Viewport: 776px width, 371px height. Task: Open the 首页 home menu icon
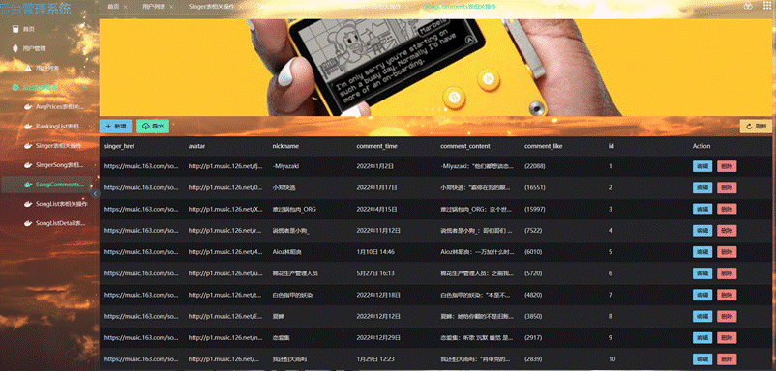pos(15,29)
